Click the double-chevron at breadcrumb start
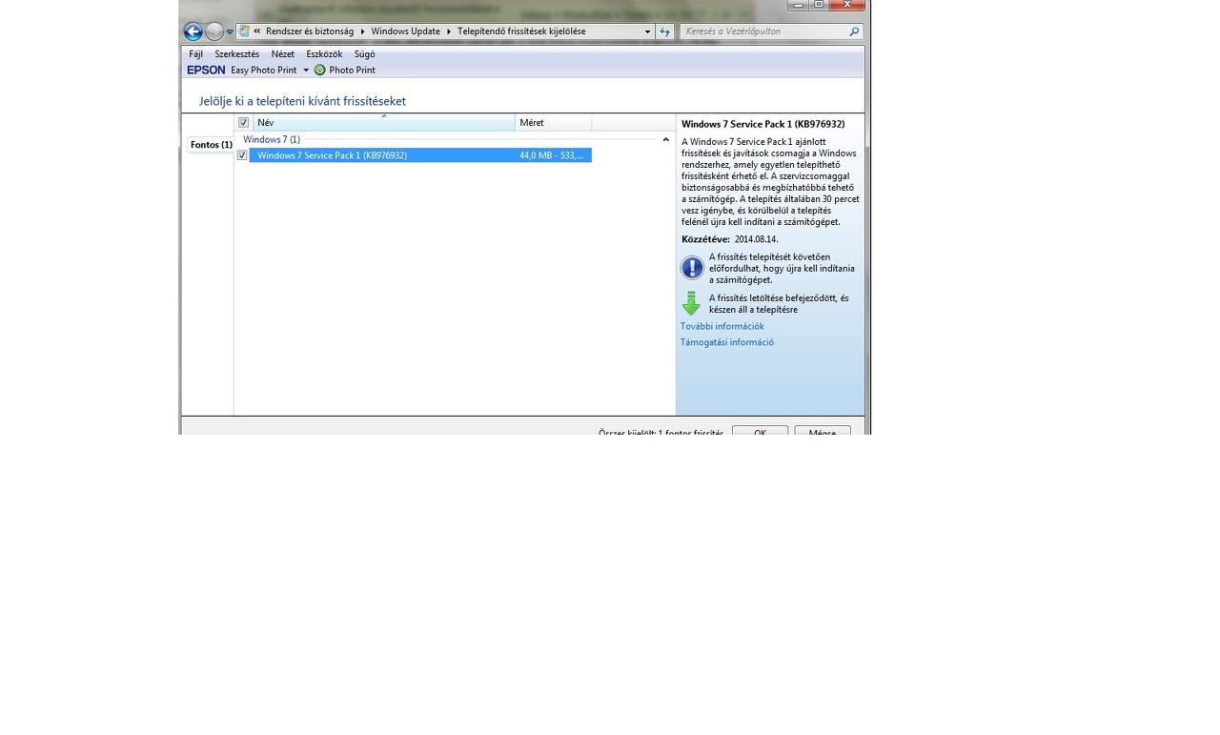This screenshot has width=1220, height=735. click(257, 31)
